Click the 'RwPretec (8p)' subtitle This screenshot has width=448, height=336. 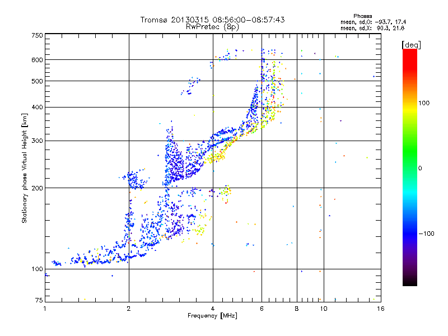coord(212,27)
